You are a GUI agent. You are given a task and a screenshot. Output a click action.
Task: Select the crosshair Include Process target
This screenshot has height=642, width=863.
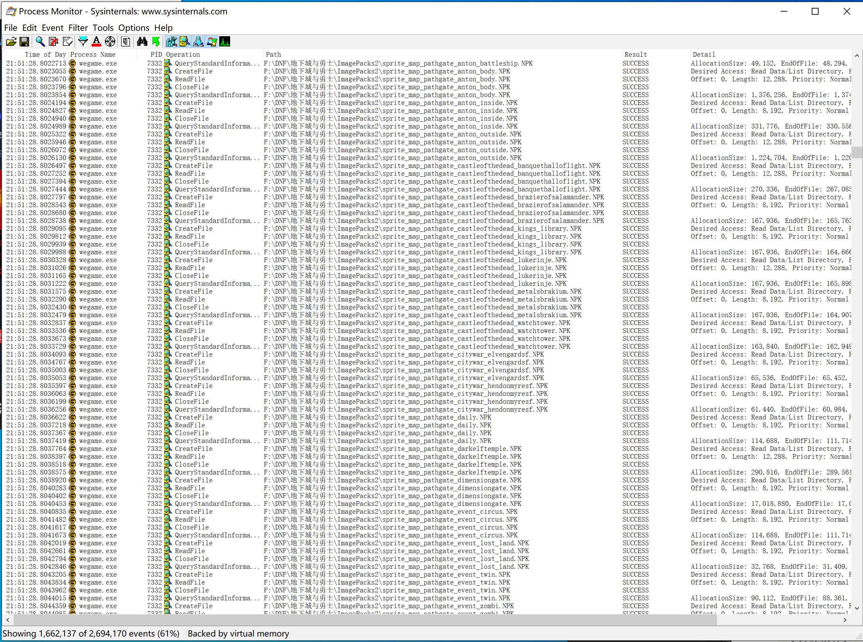point(110,42)
